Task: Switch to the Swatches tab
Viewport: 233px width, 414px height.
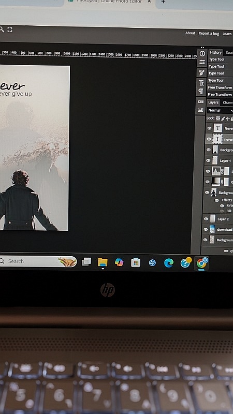Action: pos(229,53)
